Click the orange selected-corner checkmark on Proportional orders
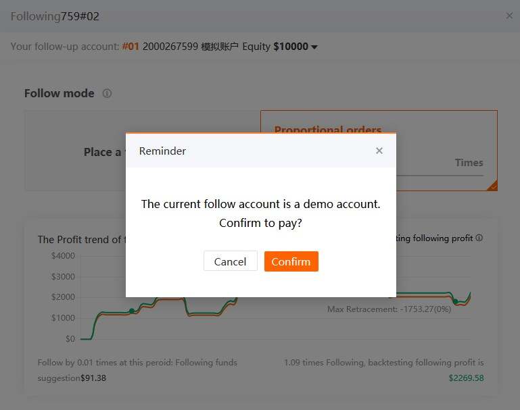 click(x=492, y=186)
